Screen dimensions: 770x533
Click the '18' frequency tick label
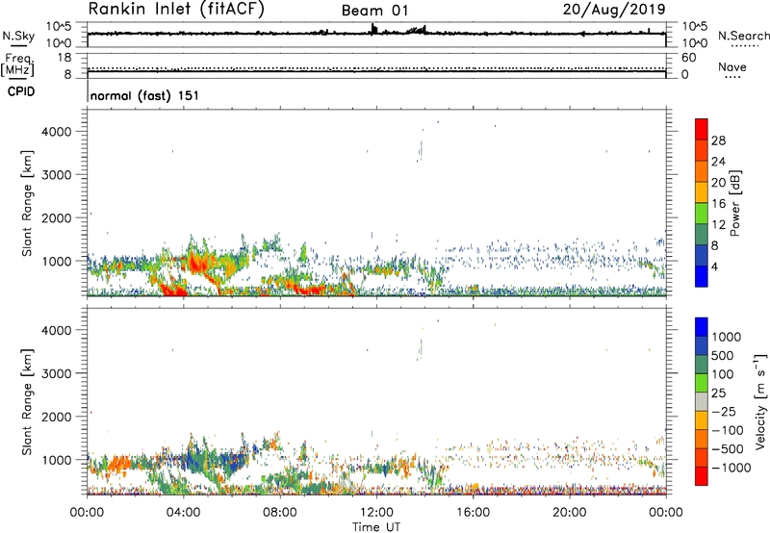64,58
